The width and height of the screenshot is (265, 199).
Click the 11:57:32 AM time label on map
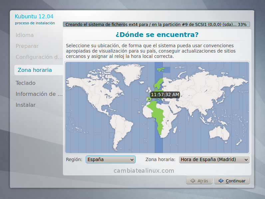(x=165, y=95)
